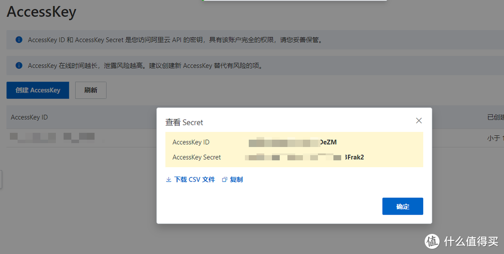The image size is (504, 254).
Task: Click the 确定 confirm button
Action: (x=402, y=206)
